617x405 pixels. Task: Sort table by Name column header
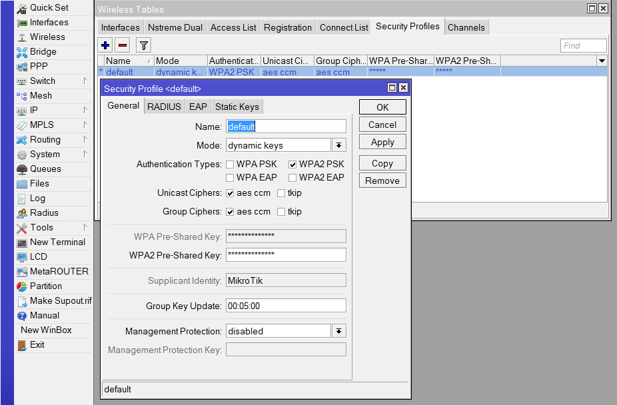tap(129, 61)
